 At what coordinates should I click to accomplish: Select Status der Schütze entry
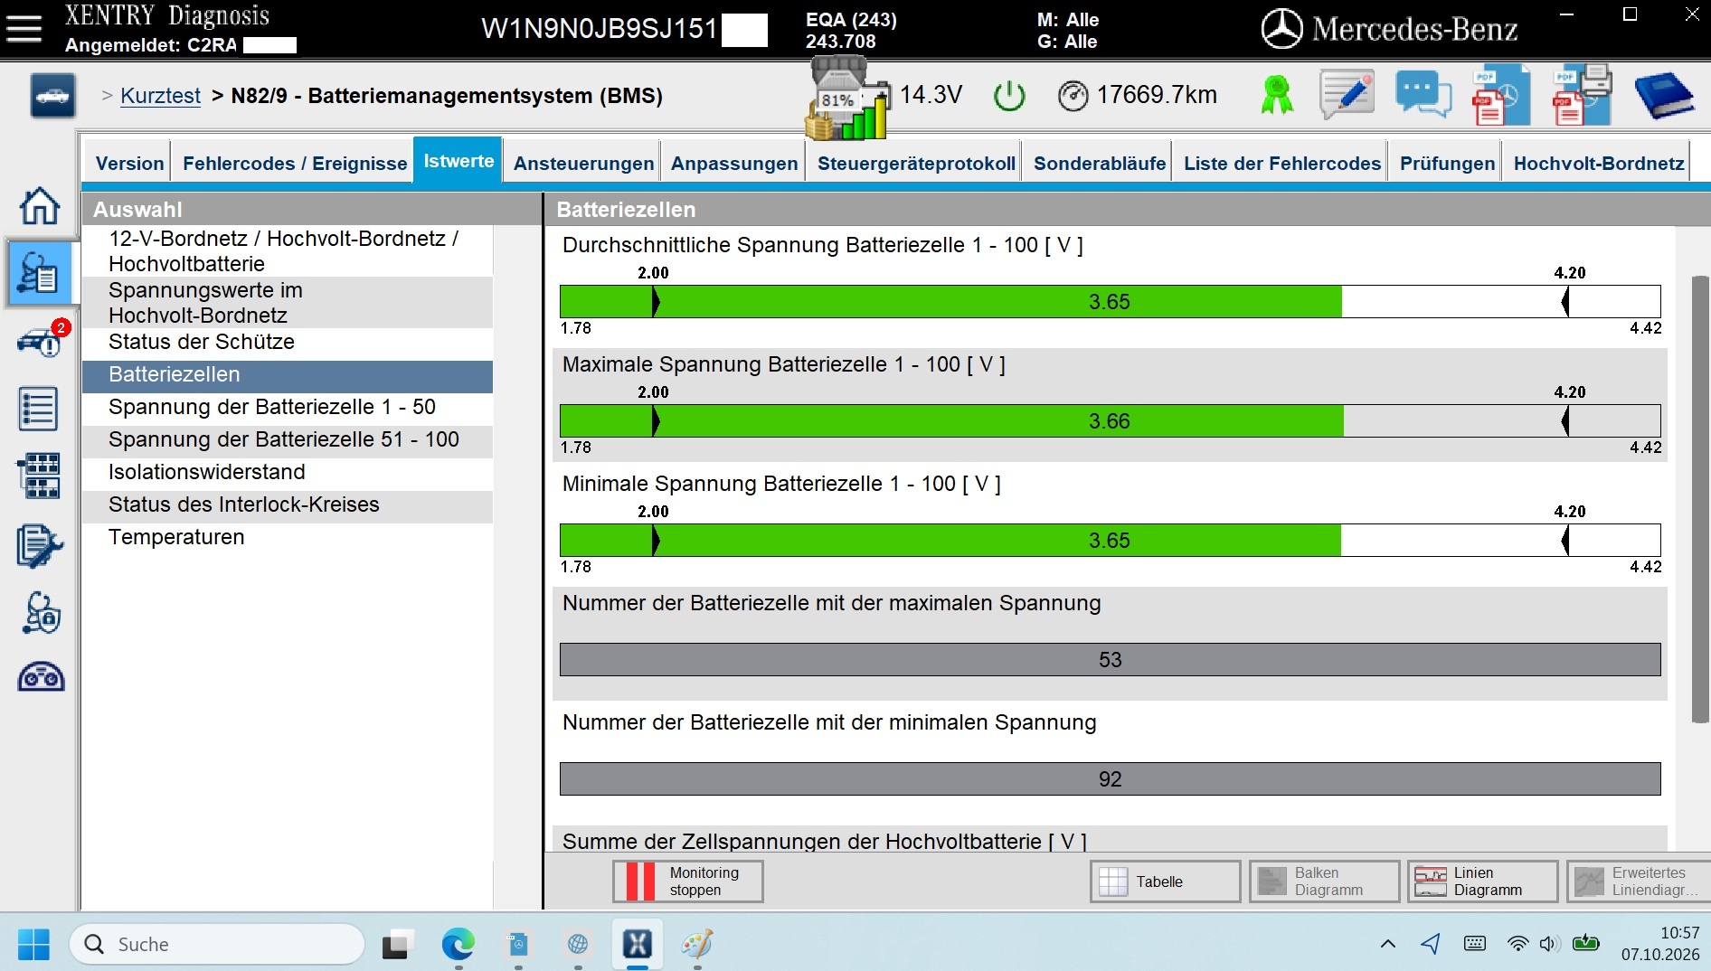pyautogui.click(x=288, y=343)
